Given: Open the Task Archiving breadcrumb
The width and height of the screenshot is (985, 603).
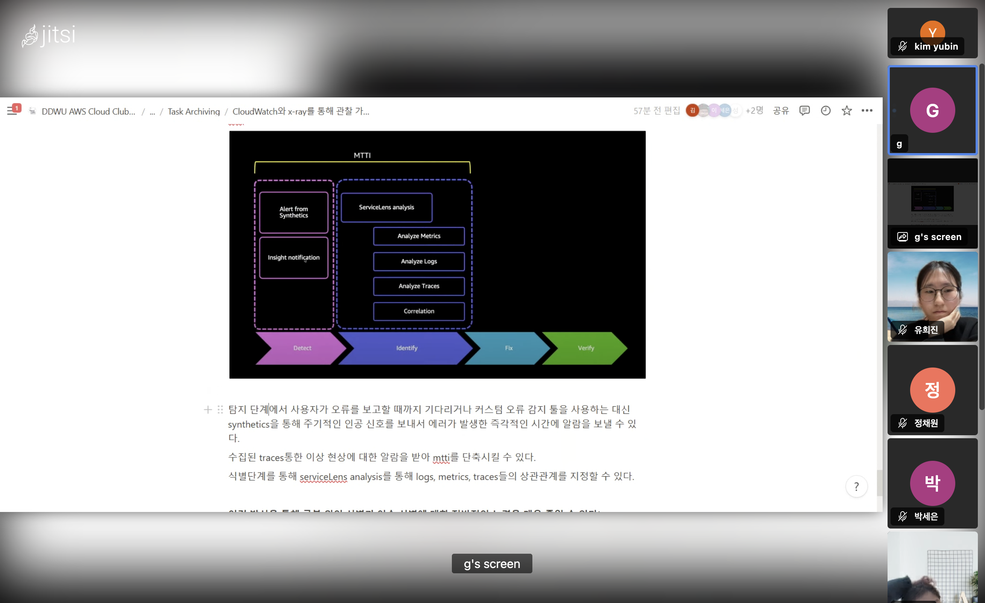Looking at the screenshot, I should click(x=193, y=111).
